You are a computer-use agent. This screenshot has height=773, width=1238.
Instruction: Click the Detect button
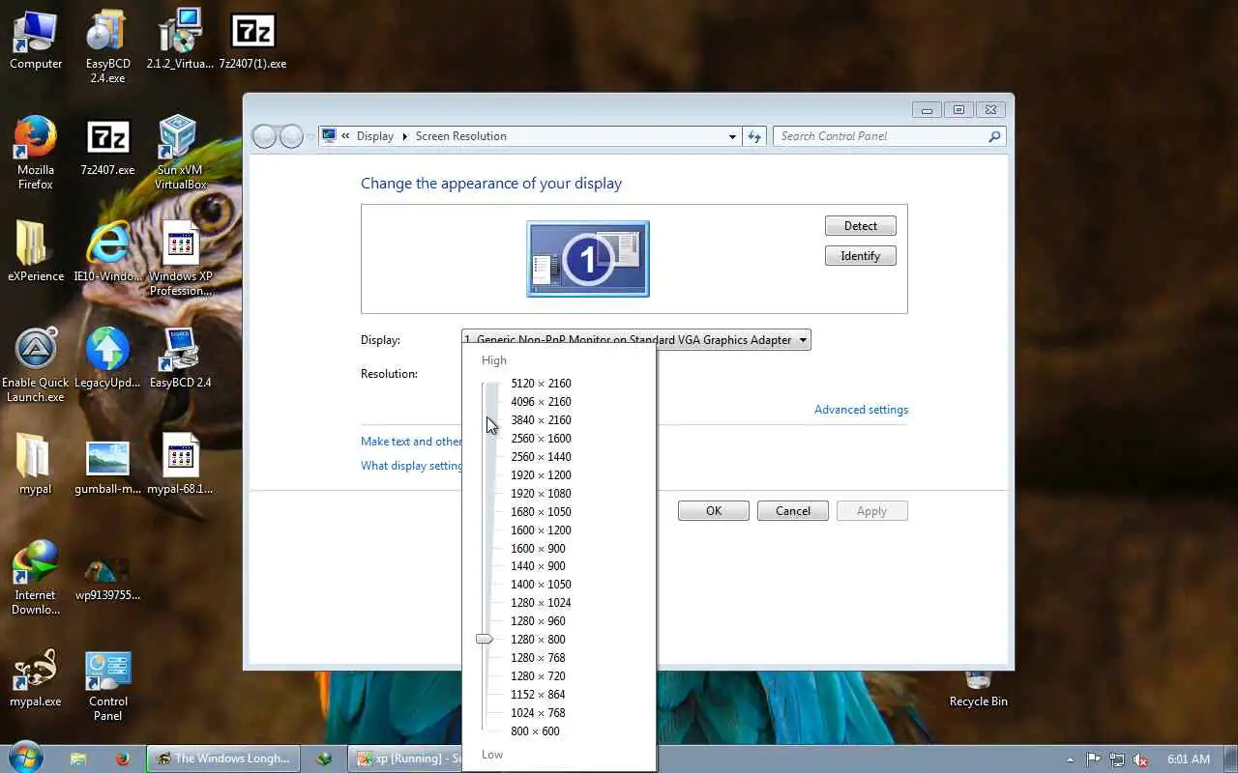click(861, 226)
